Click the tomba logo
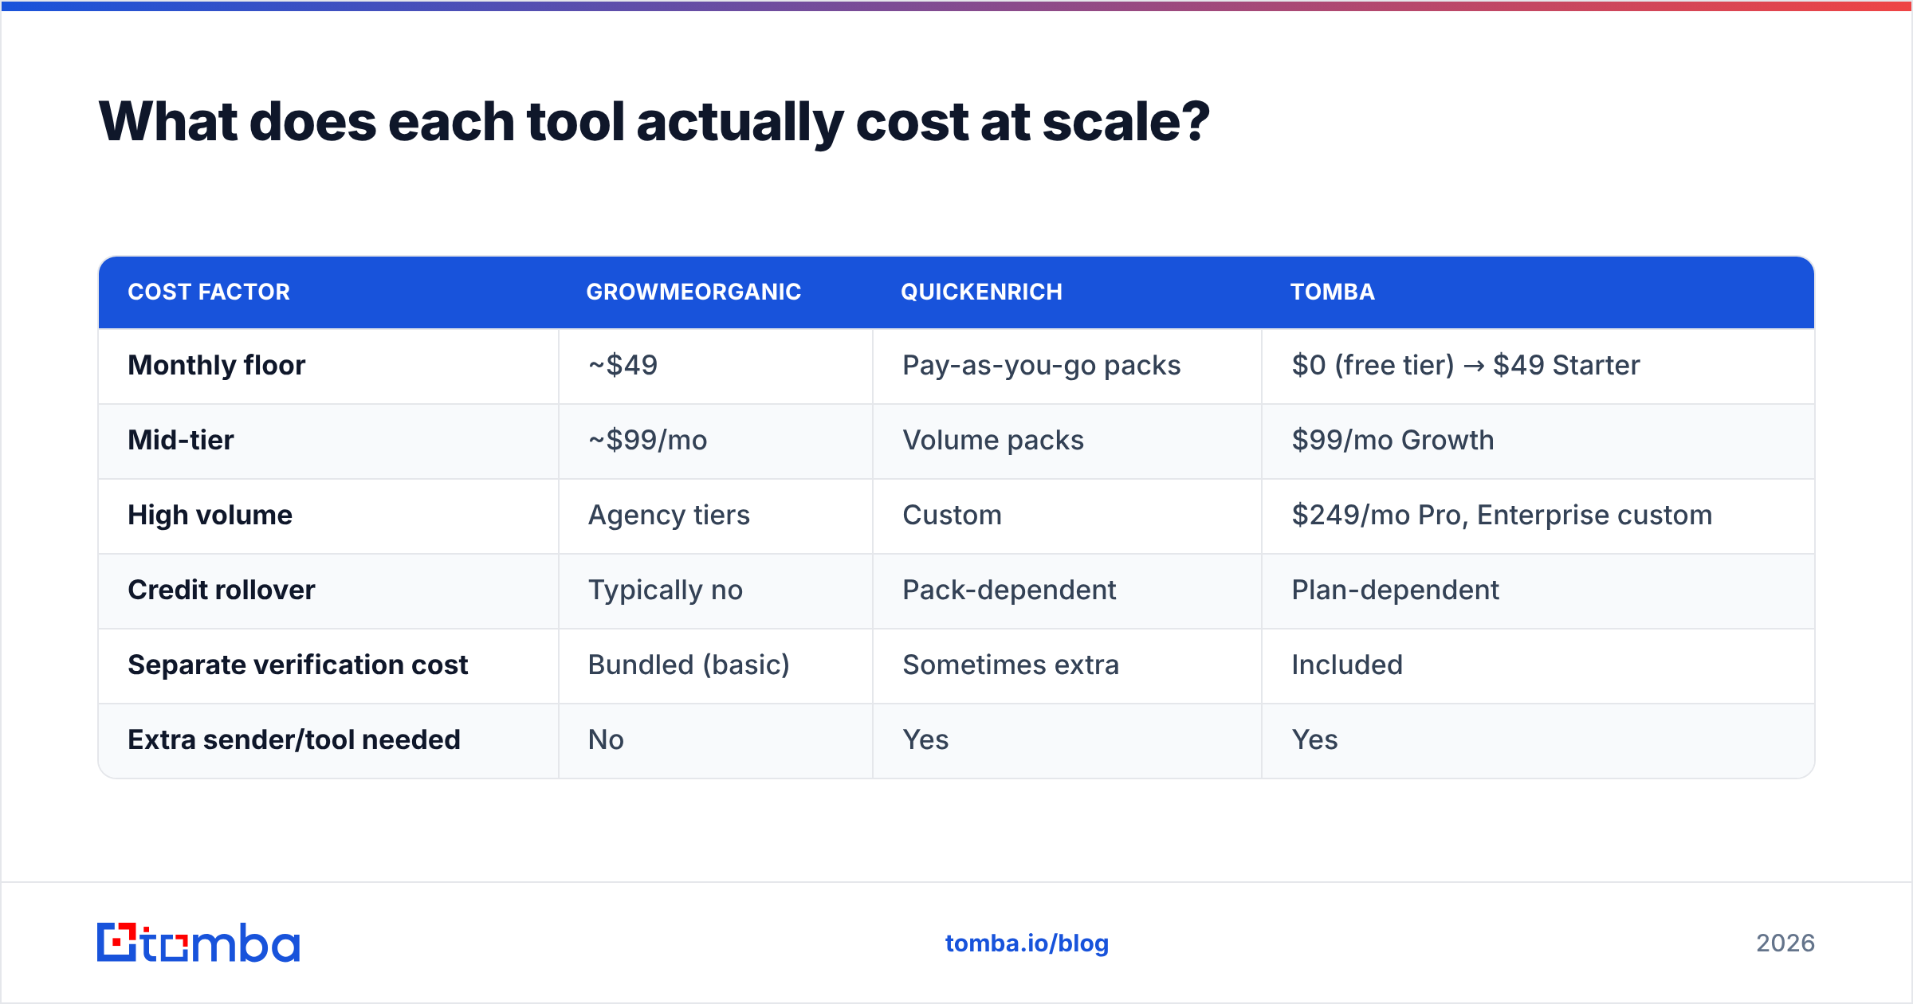This screenshot has width=1913, height=1004. tap(198, 943)
